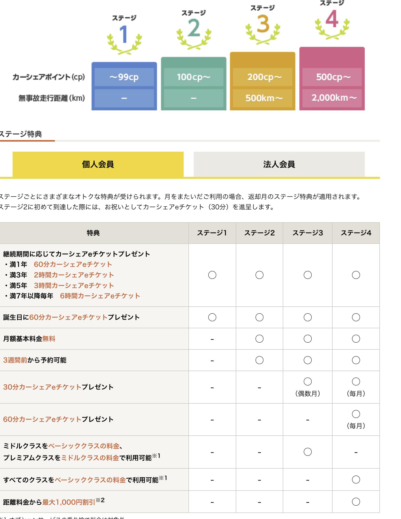This screenshot has width=401, height=519.
Task: Click Stage 4 circle in すべてのクラス row
Action: [x=356, y=480]
